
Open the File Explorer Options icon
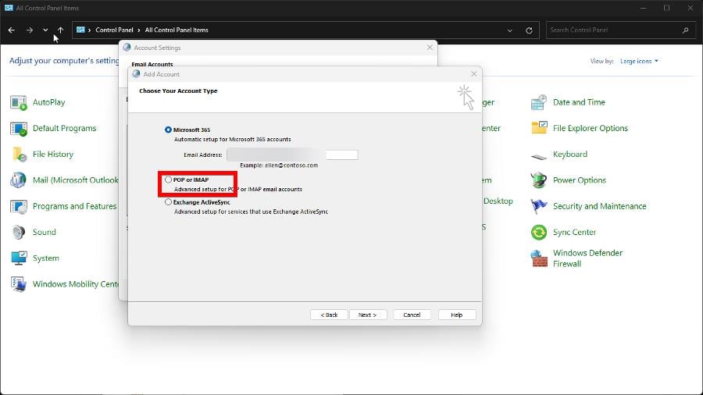click(538, 129)
